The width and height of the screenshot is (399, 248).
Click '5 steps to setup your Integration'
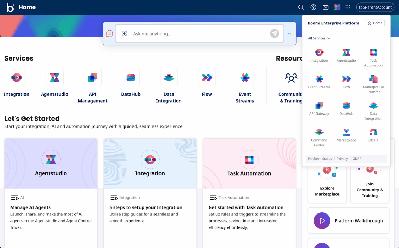click(x=146, y=207)
